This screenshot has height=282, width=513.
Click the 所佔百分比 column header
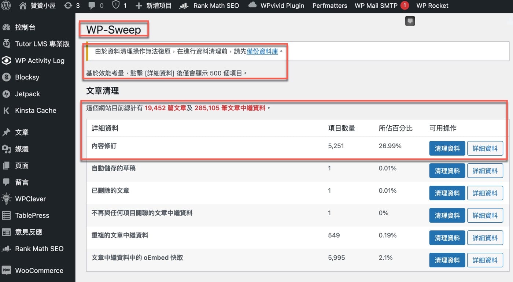point(395,128)
